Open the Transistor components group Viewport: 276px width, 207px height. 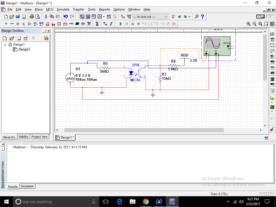click(x=24, y=24)
